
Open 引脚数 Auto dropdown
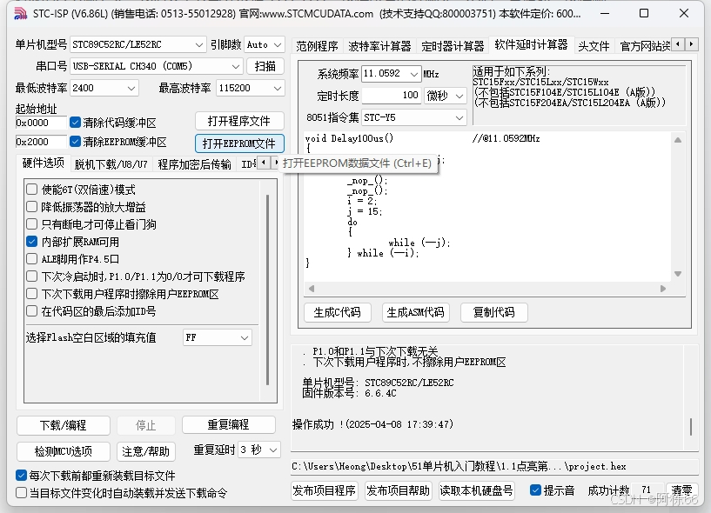(x=265, y=44)
